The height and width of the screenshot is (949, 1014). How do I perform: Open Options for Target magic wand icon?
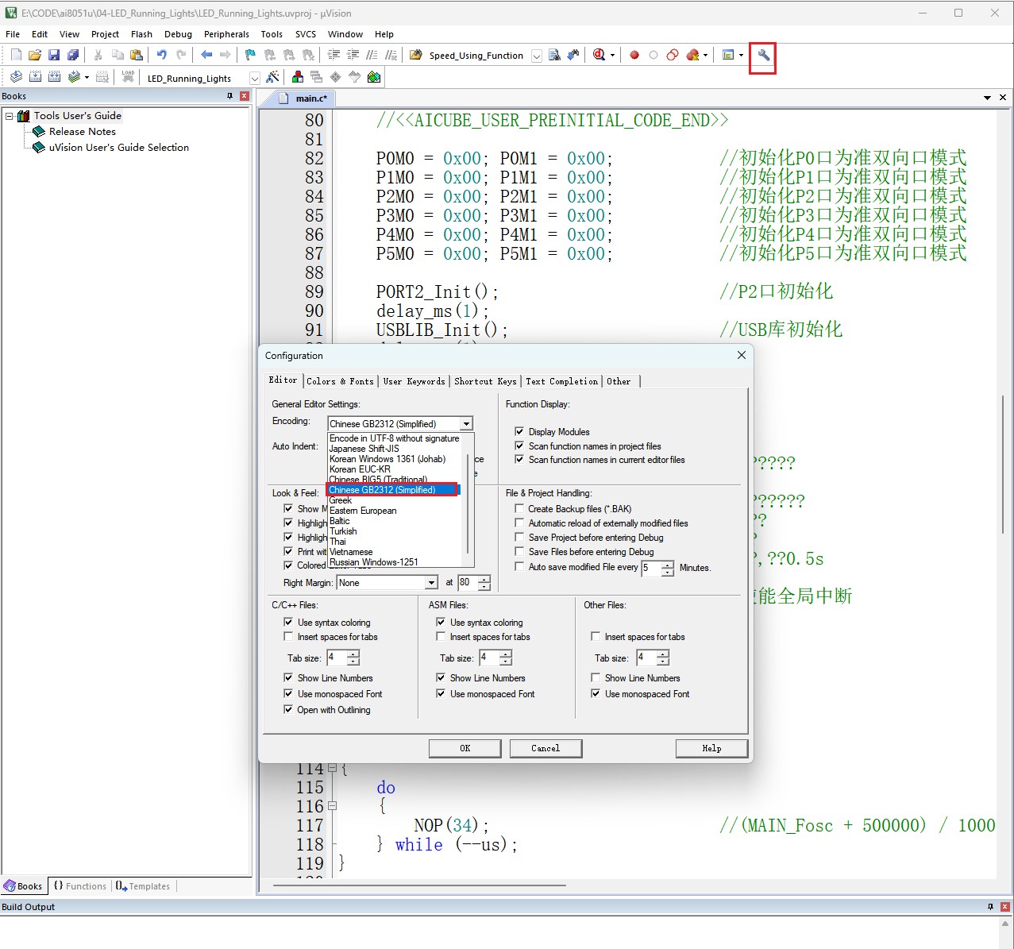(x=272, y=77)
